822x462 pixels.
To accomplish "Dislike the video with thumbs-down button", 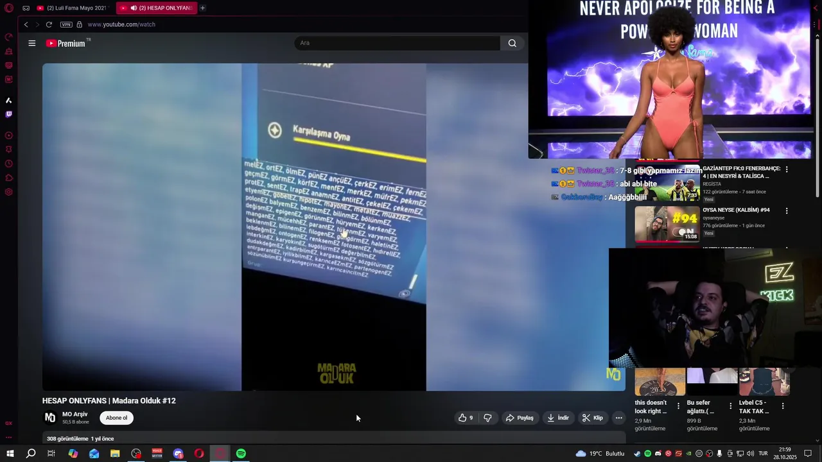I will [488, 418].
